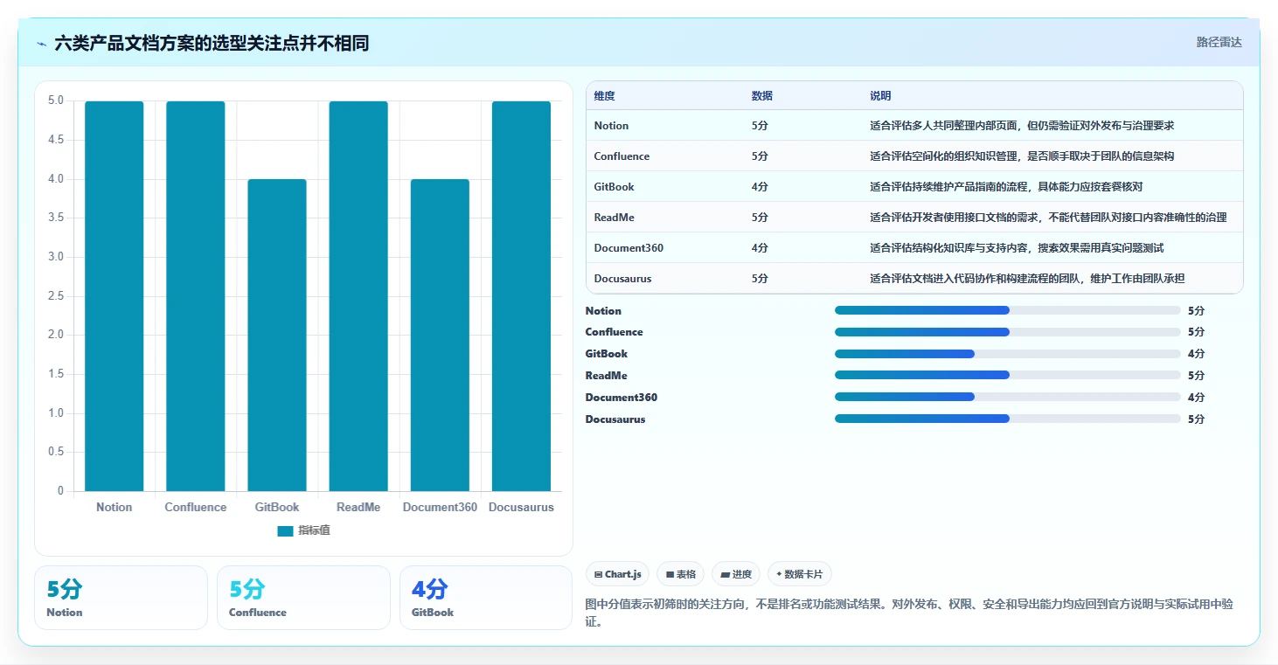Click the 2.5 tick on the chart y-axis

click(56, 296)
